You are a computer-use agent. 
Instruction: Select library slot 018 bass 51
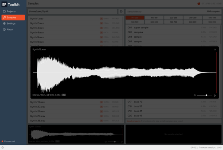point(173,106)
